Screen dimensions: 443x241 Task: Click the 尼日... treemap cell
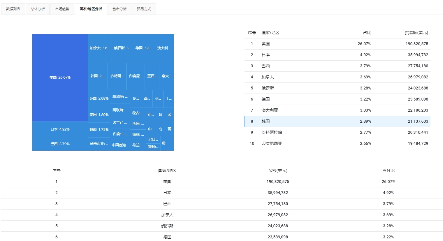[153, 140]
